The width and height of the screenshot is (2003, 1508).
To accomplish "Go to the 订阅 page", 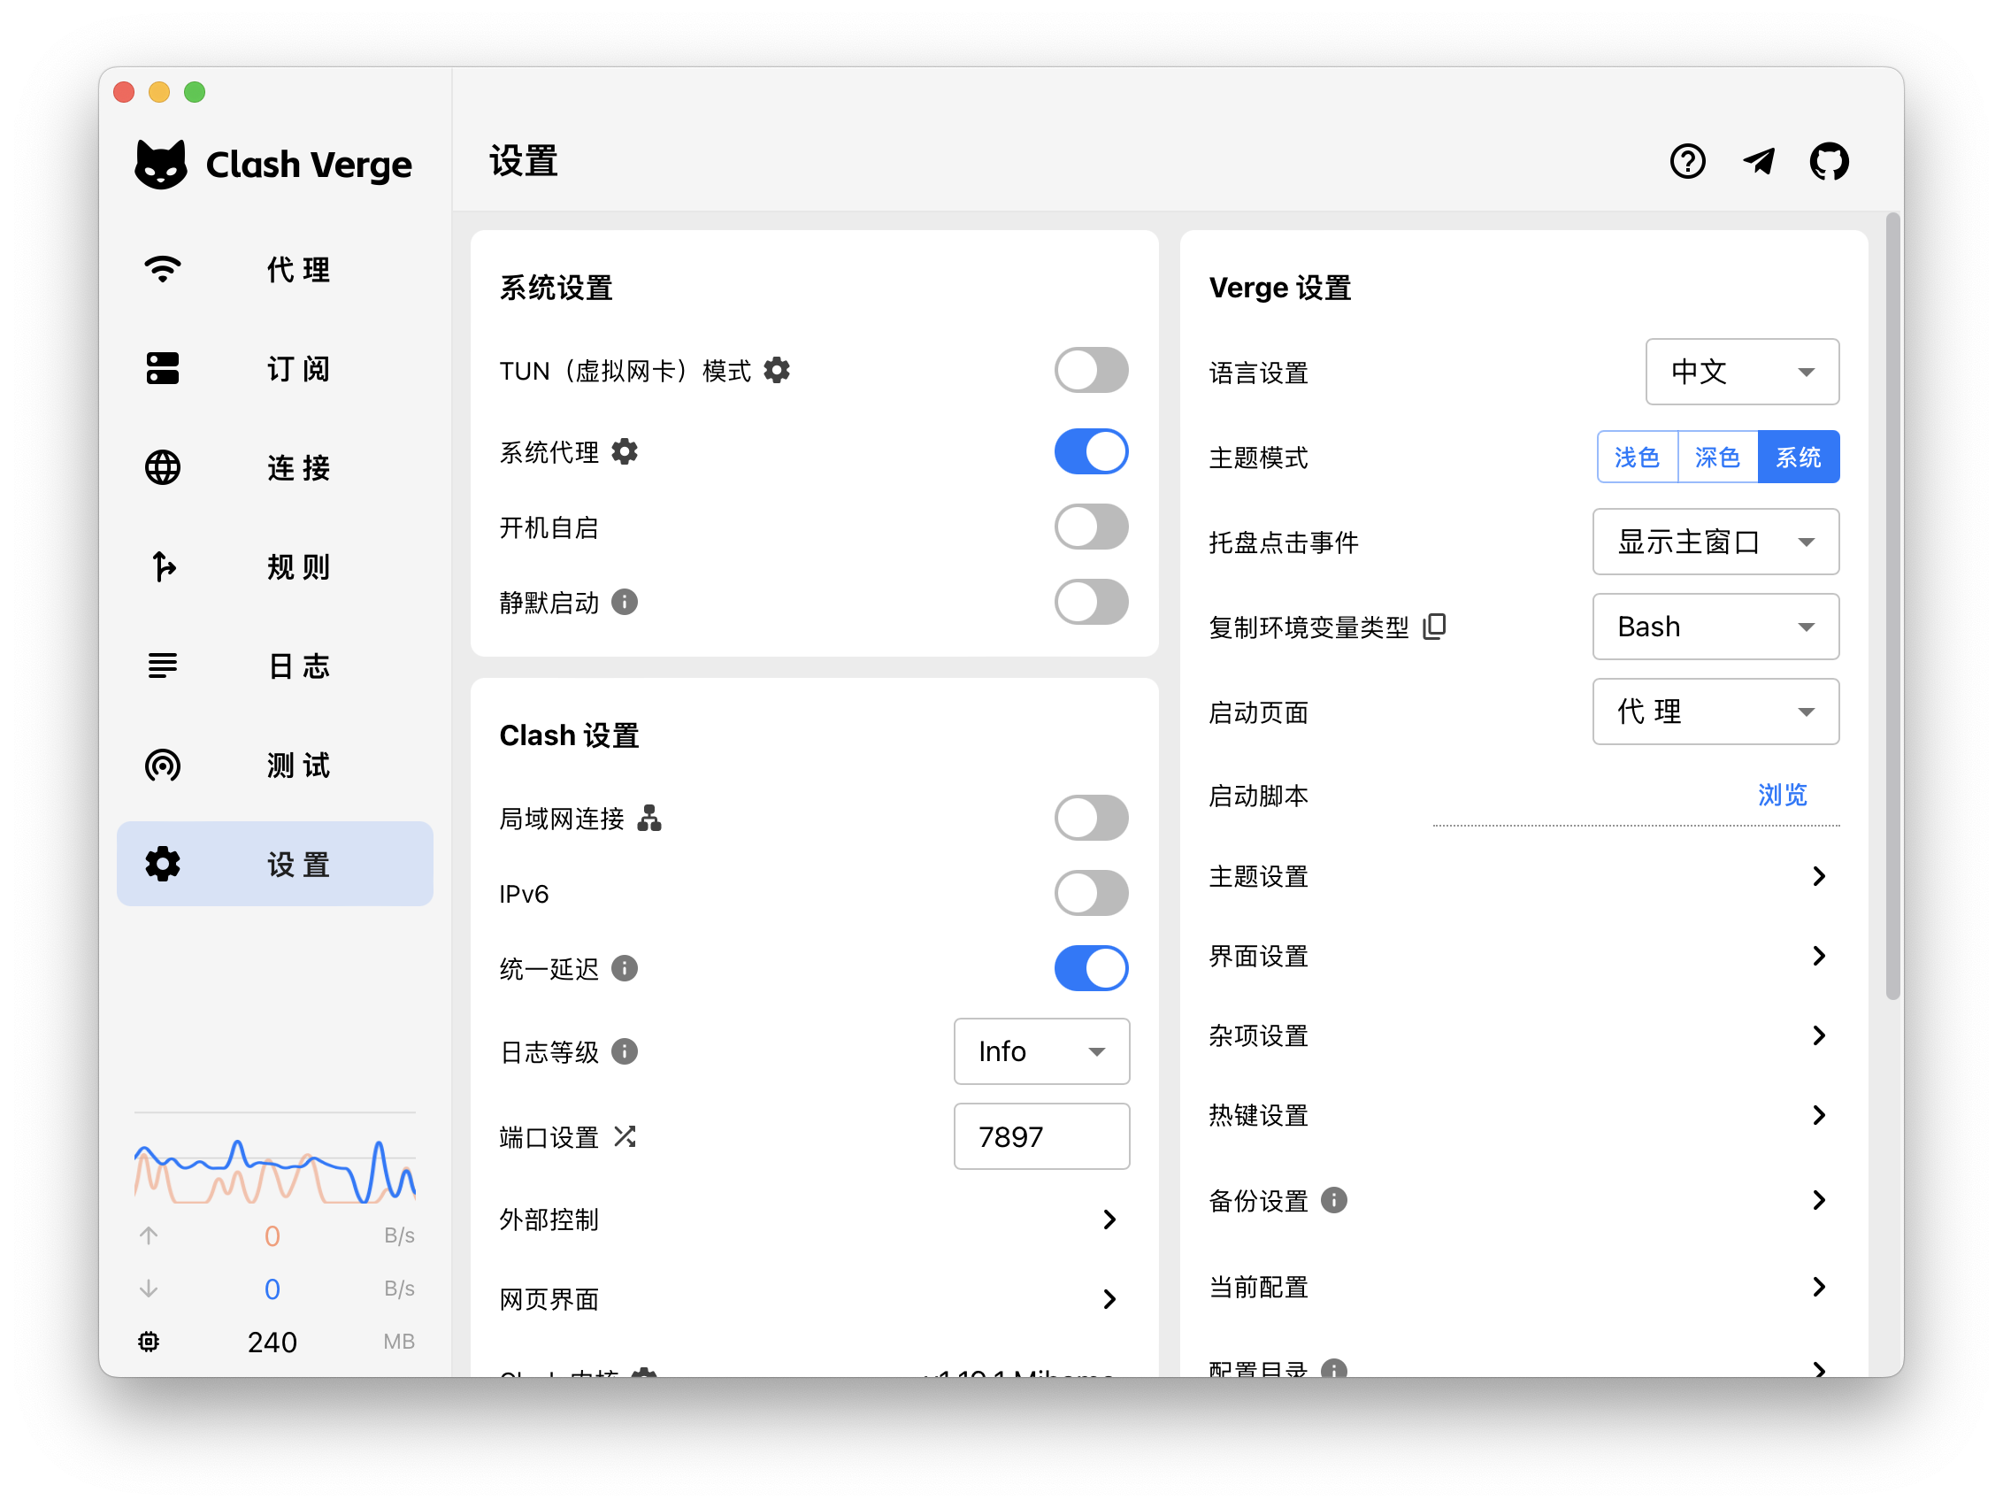I will [x=275, y=369].
